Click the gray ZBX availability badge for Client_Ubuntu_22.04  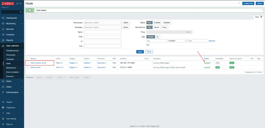(217, 63)
